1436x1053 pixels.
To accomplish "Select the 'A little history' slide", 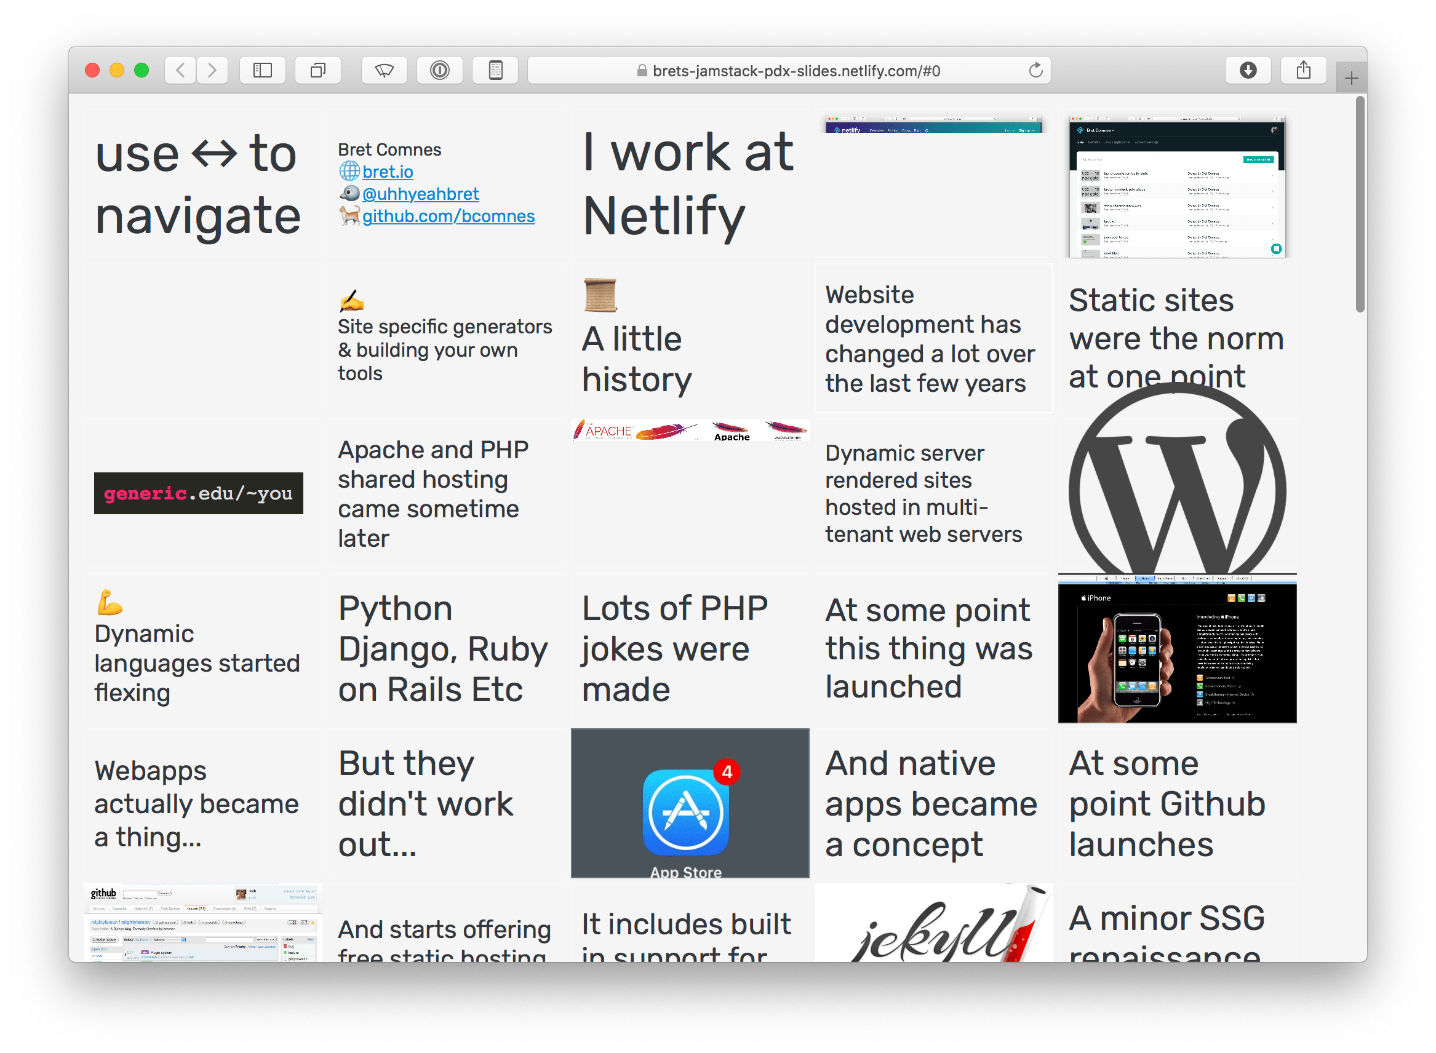I will coord(690,338).
